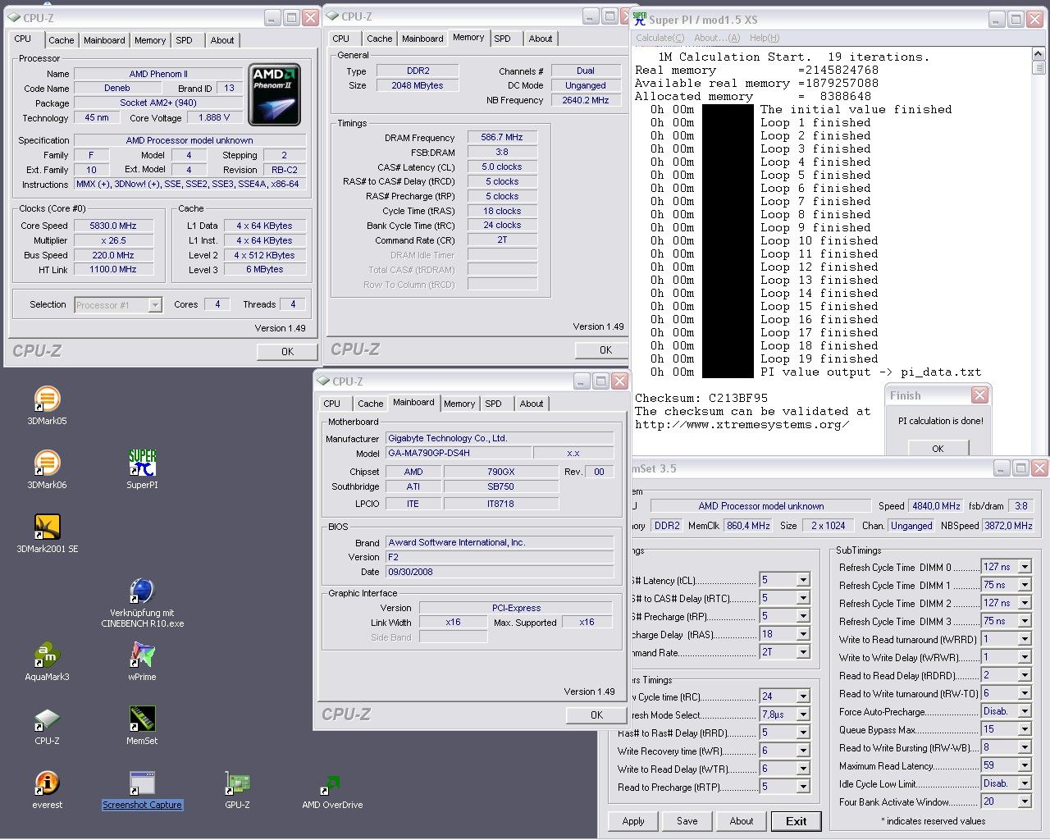Open Refresh Mode Select 7,8µs dropdown
Screen dimensions: 1050x840
click(x=803, y=714)
